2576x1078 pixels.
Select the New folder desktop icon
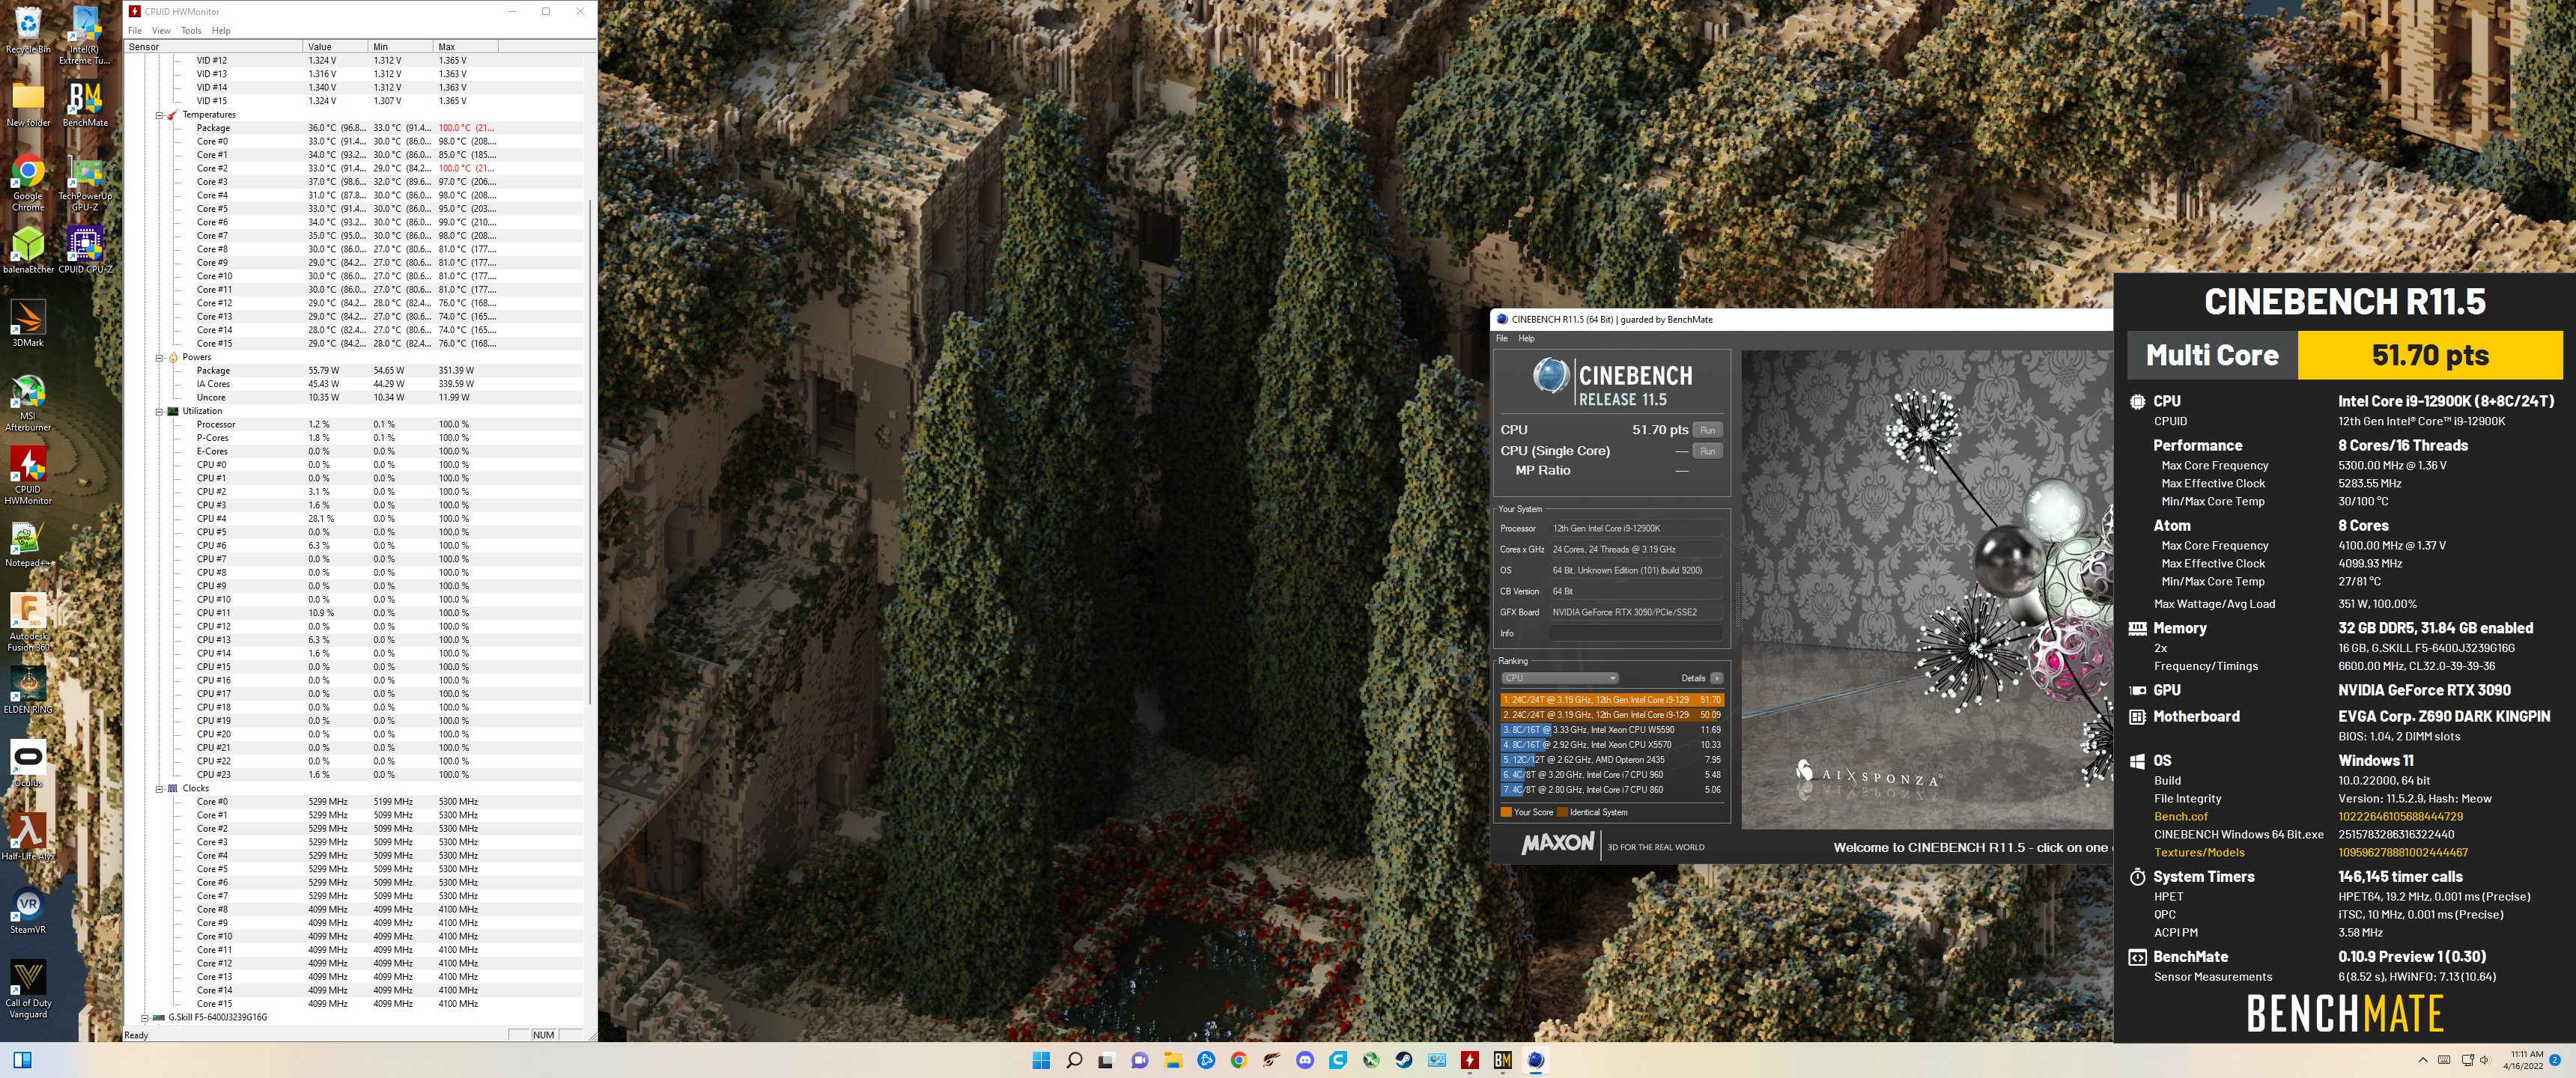tap(28, 104)
